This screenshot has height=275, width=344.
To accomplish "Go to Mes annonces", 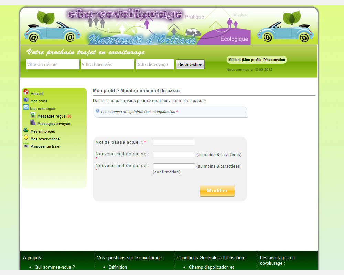I will tap(43, 131).
